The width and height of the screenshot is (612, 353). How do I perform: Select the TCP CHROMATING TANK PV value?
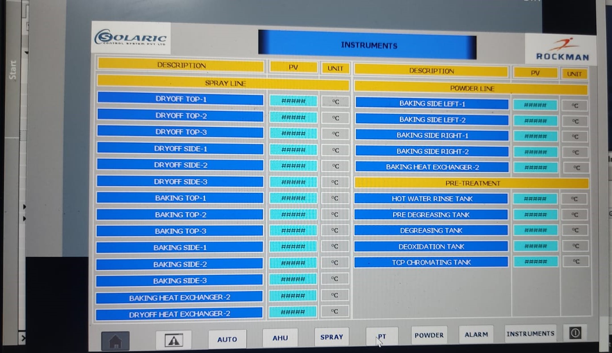pyautogui.click(x=536, y=262)
